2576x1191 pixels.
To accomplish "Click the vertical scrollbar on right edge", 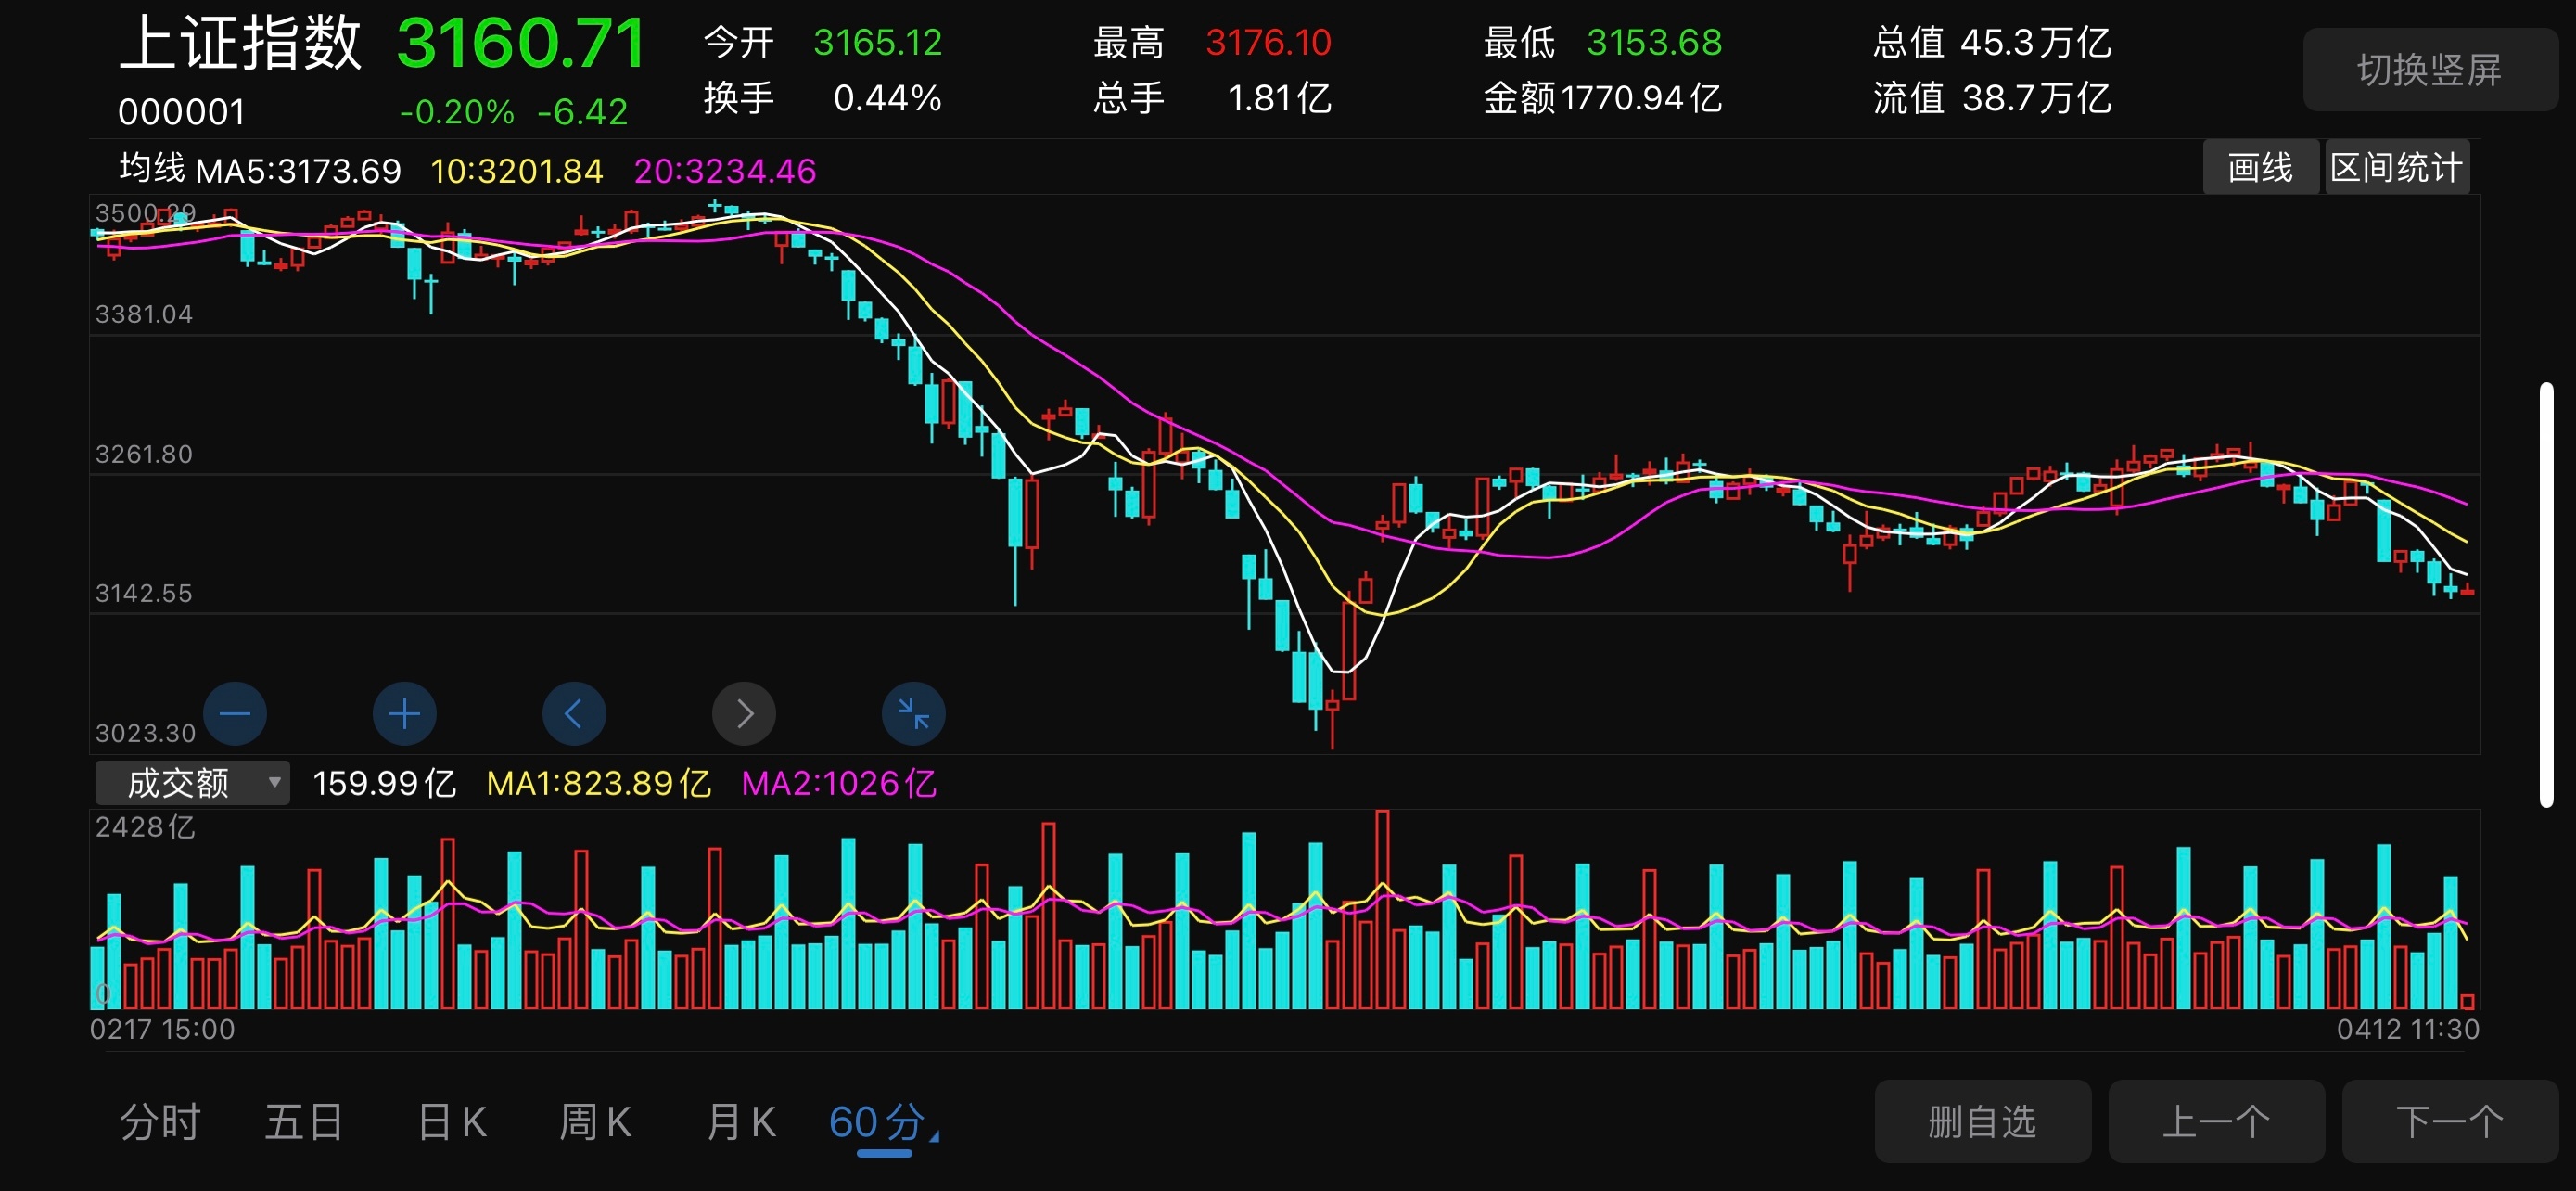I will coord(2546,594).
